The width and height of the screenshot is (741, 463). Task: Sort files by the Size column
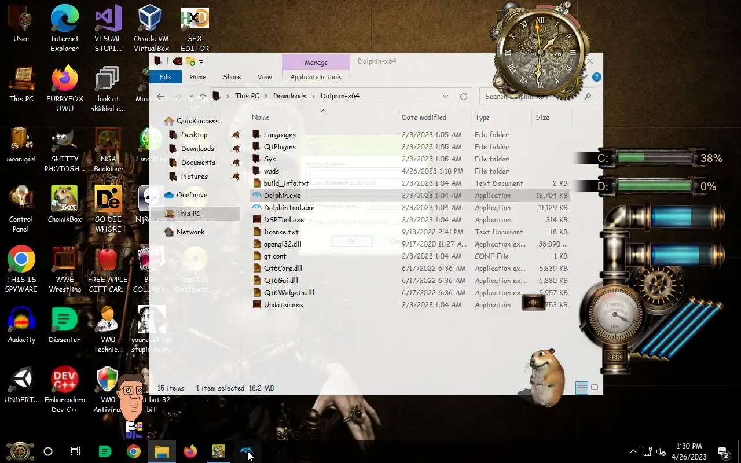pos(552,117)
